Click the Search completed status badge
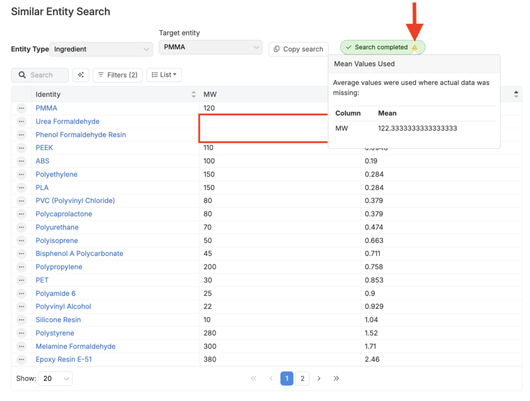Screen dimensions: 530x401 pos(377,48)
